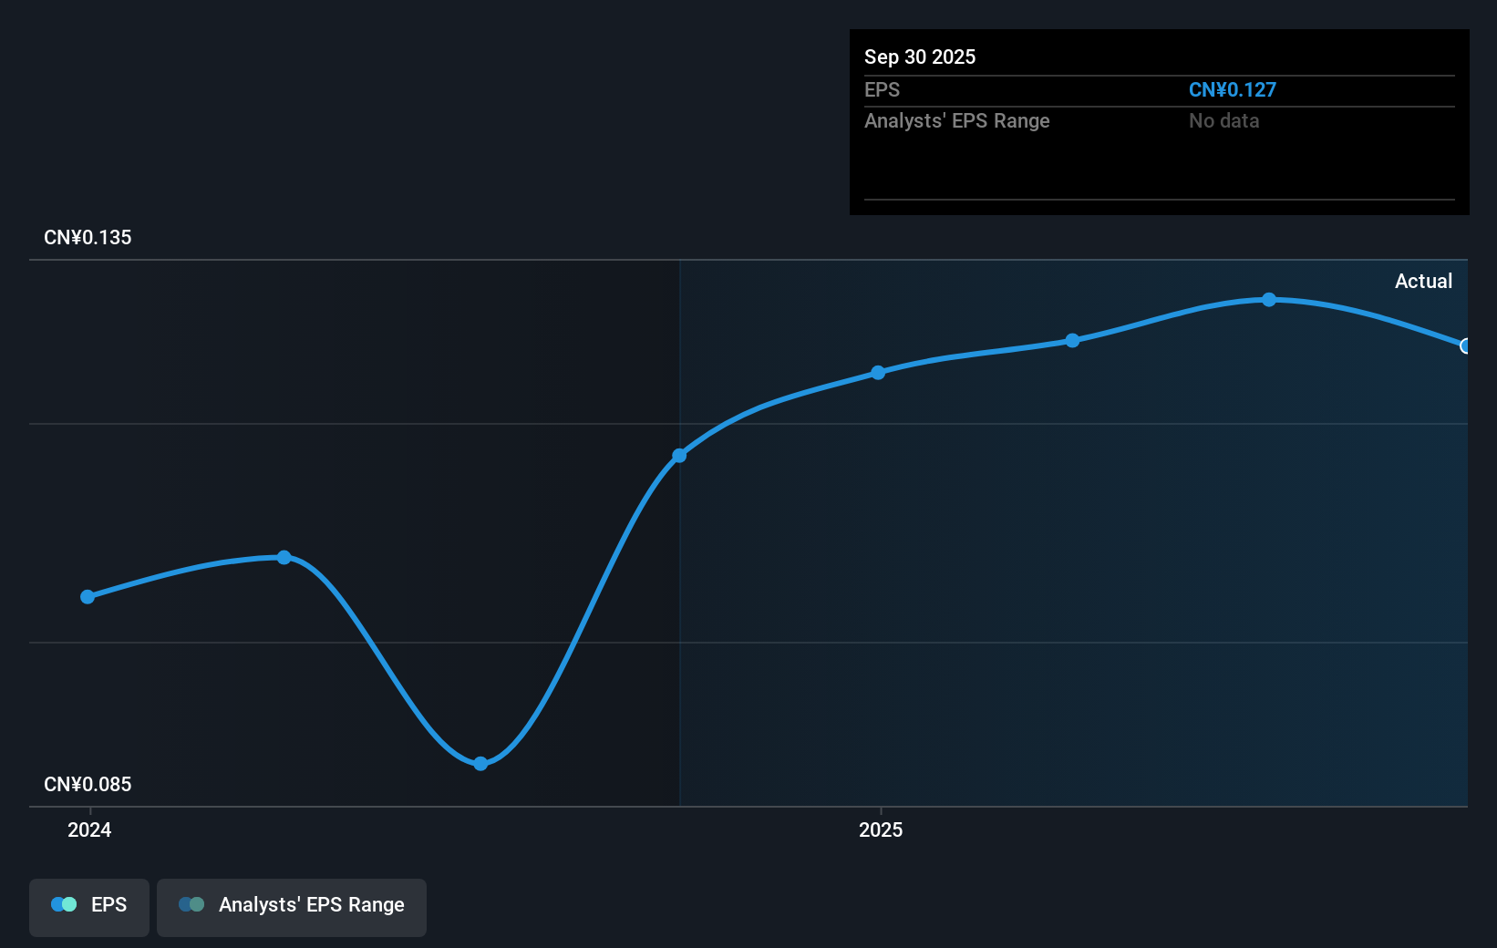The image size is (1497, 948).
Task: Click the Analysts' EPS Range tooltip row
Action: [956, 120]
